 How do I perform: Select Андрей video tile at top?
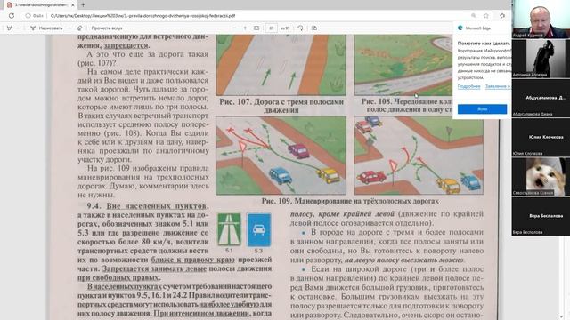tap(541, 19)
